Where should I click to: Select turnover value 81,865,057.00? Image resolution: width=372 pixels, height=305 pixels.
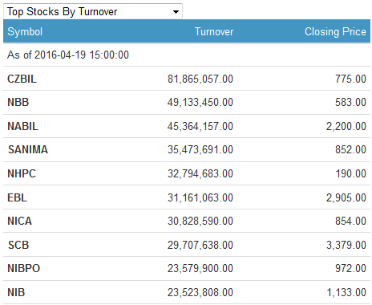(x=200, y=79)
